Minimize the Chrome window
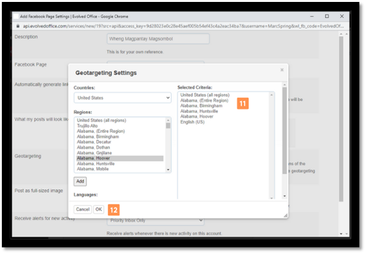This screenshot has width=365, height=253. tap(312, 16)
